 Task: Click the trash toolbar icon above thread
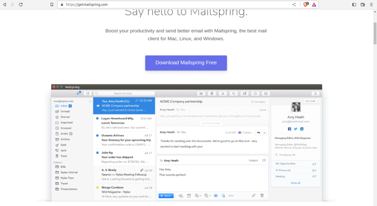click(212, 94)
